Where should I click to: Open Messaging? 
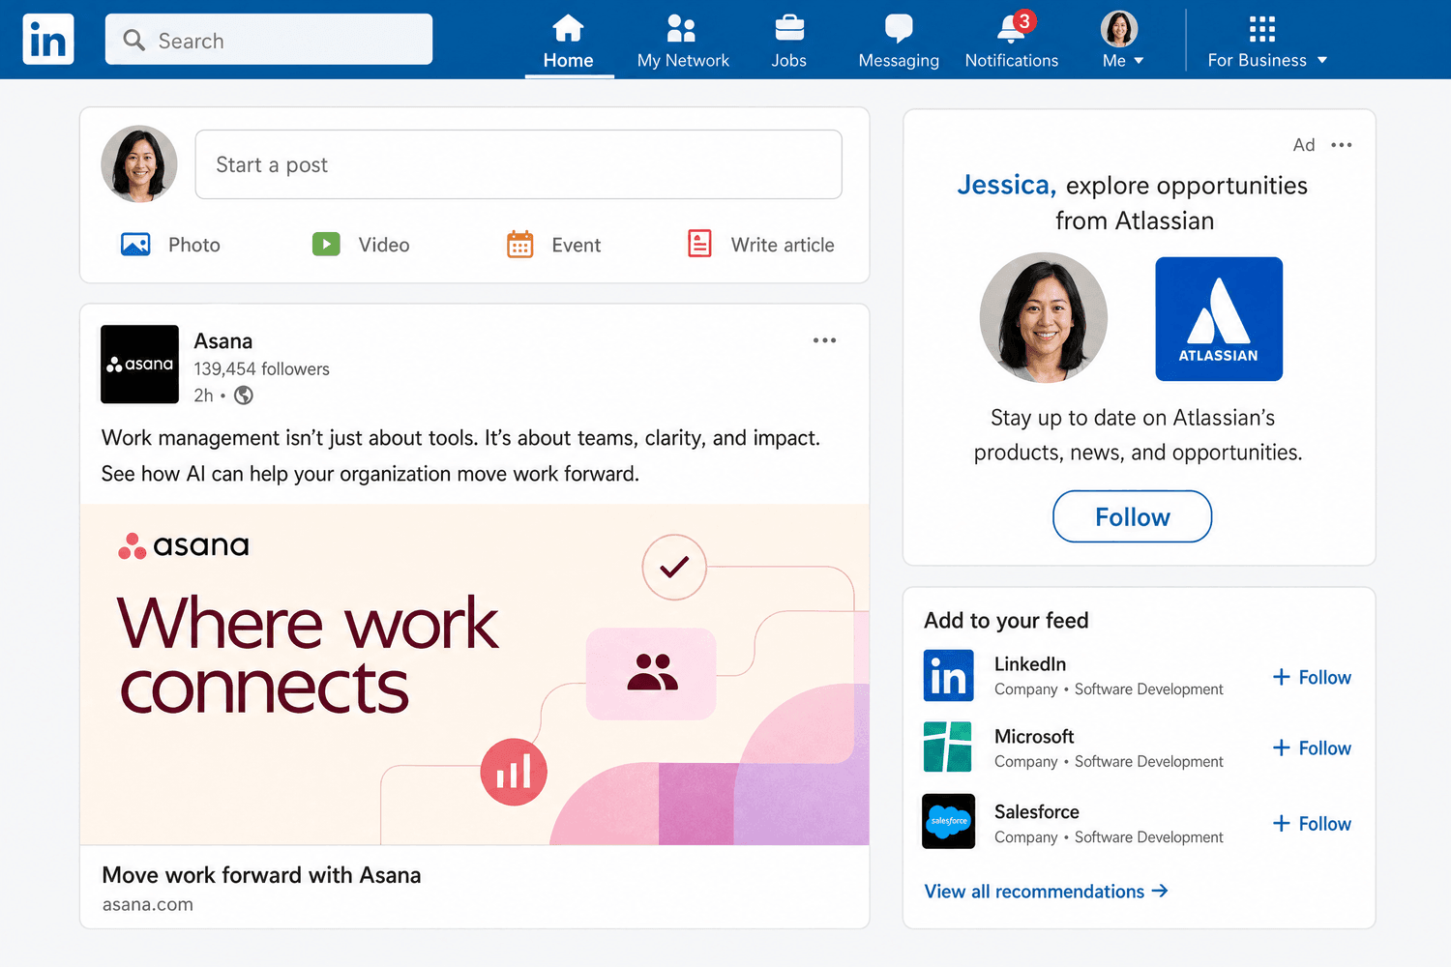click(x=899, y=42)
